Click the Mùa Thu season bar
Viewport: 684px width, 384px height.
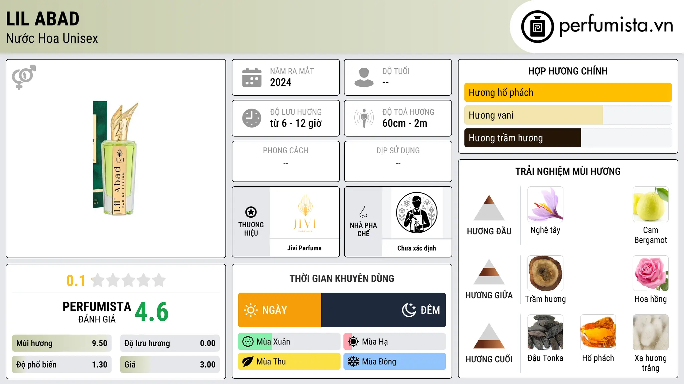coord(289,362)
